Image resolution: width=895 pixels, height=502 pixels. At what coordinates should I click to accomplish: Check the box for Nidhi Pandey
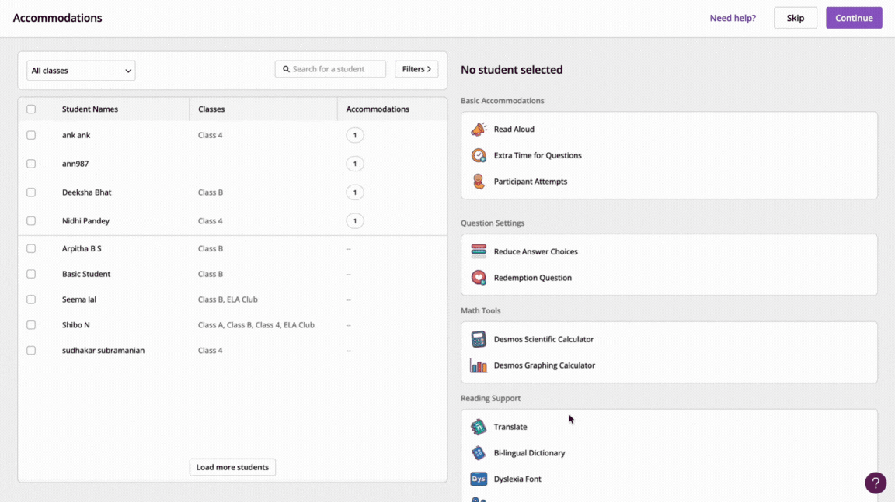coord(31,220)
